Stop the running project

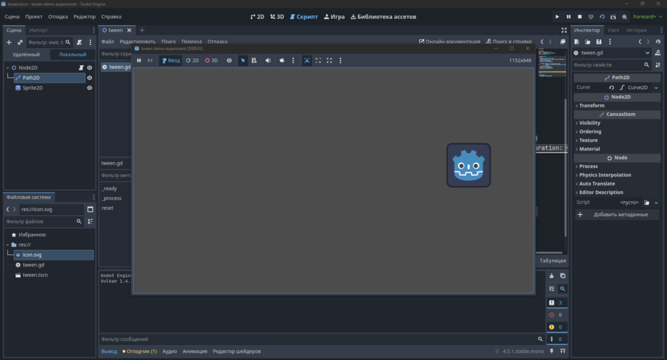point(579,16)
